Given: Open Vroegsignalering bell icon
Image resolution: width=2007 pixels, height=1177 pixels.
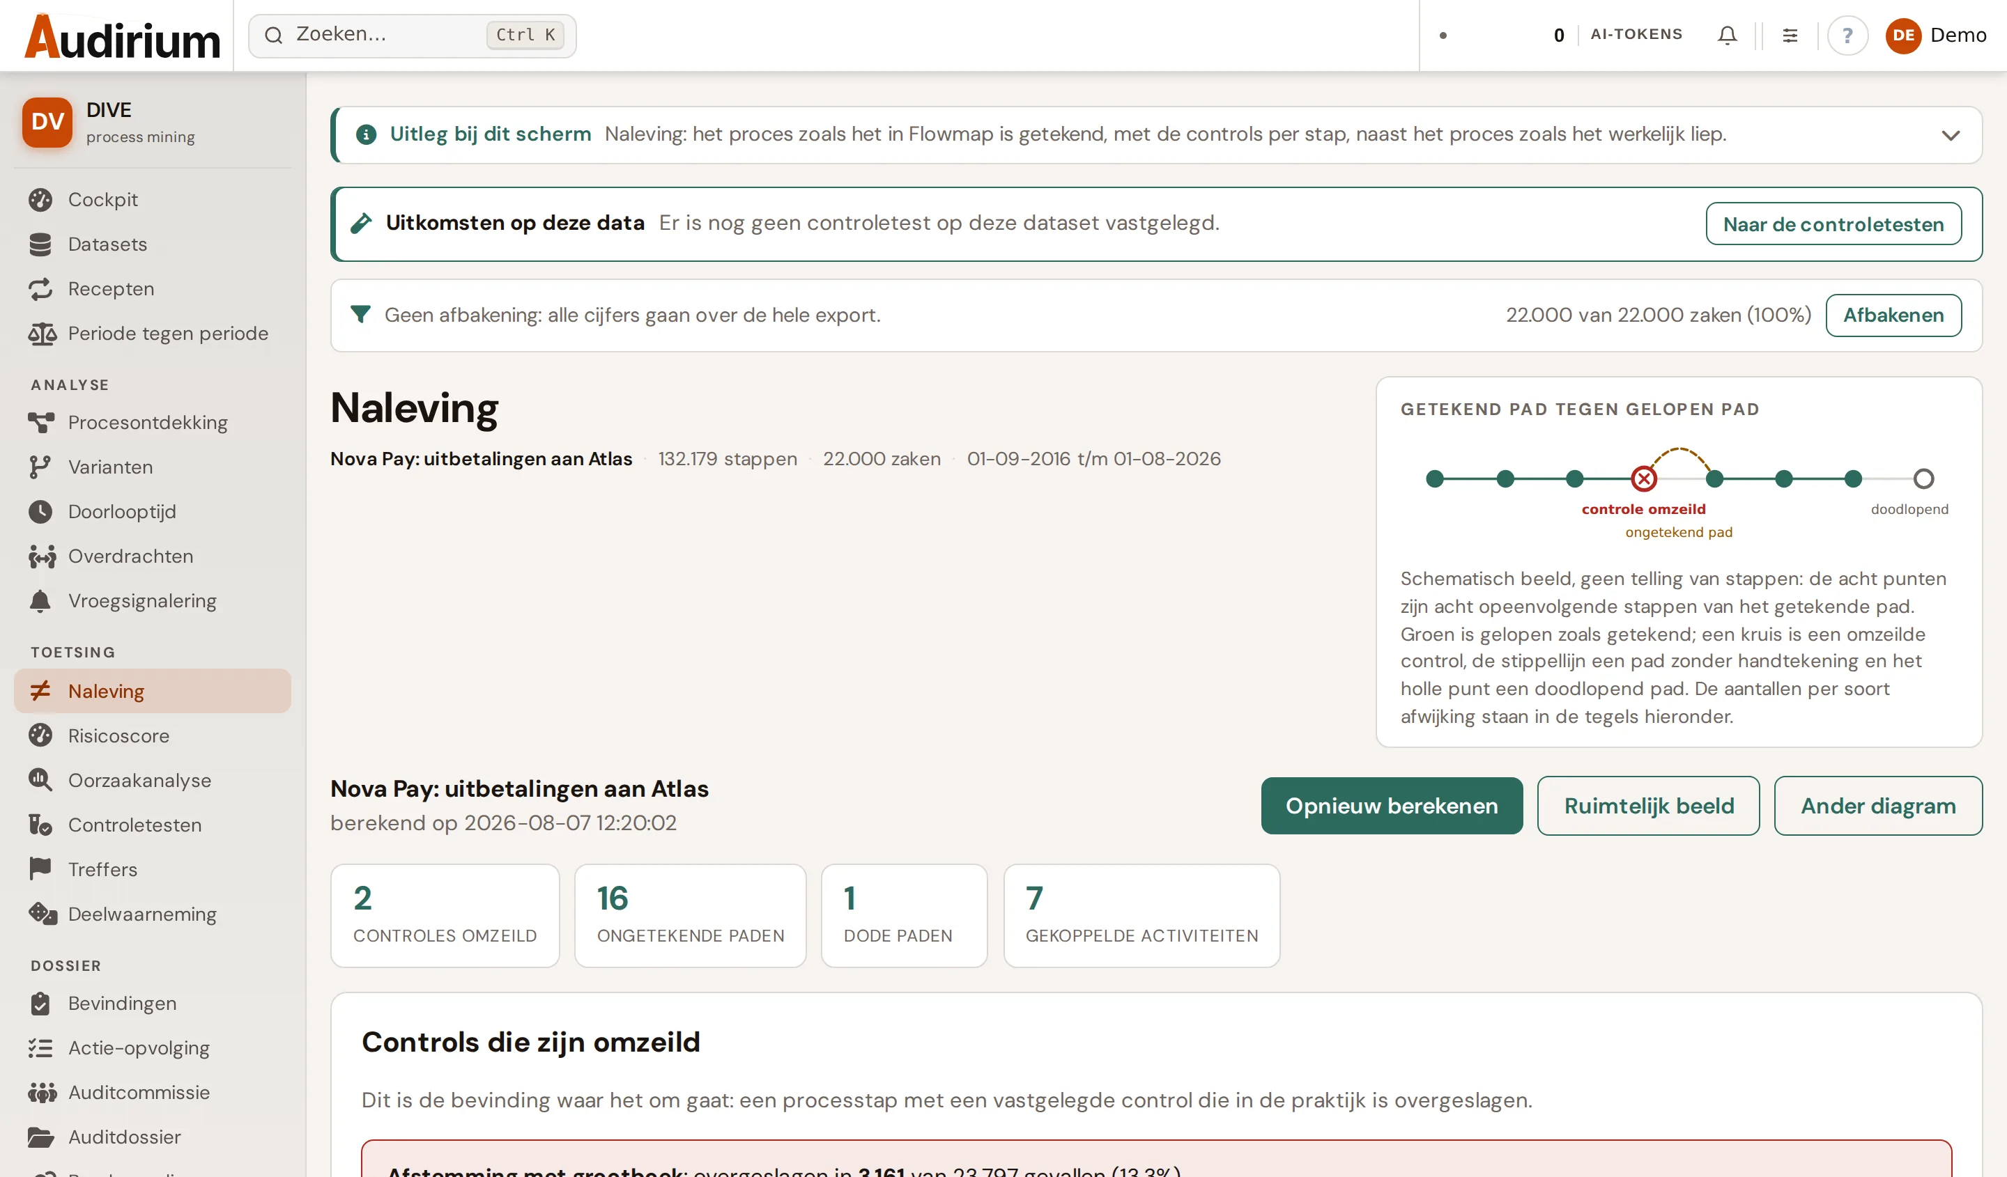Looking at the screenshot, I should (40, 600).
